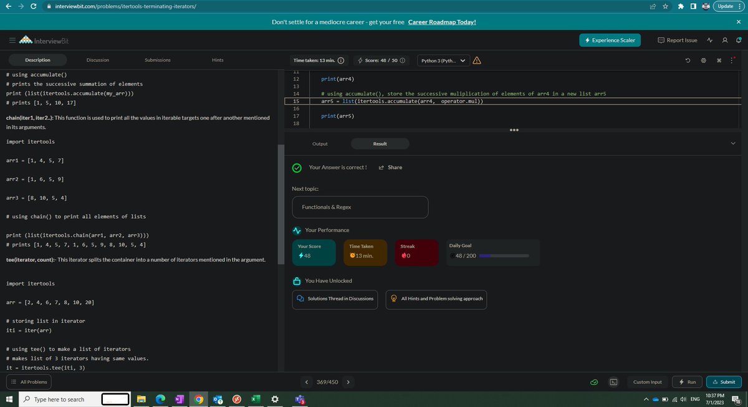The image size is (748, 407).
Task: Toggle Chrome side panel icon
Action: click(x=693, y=6)
